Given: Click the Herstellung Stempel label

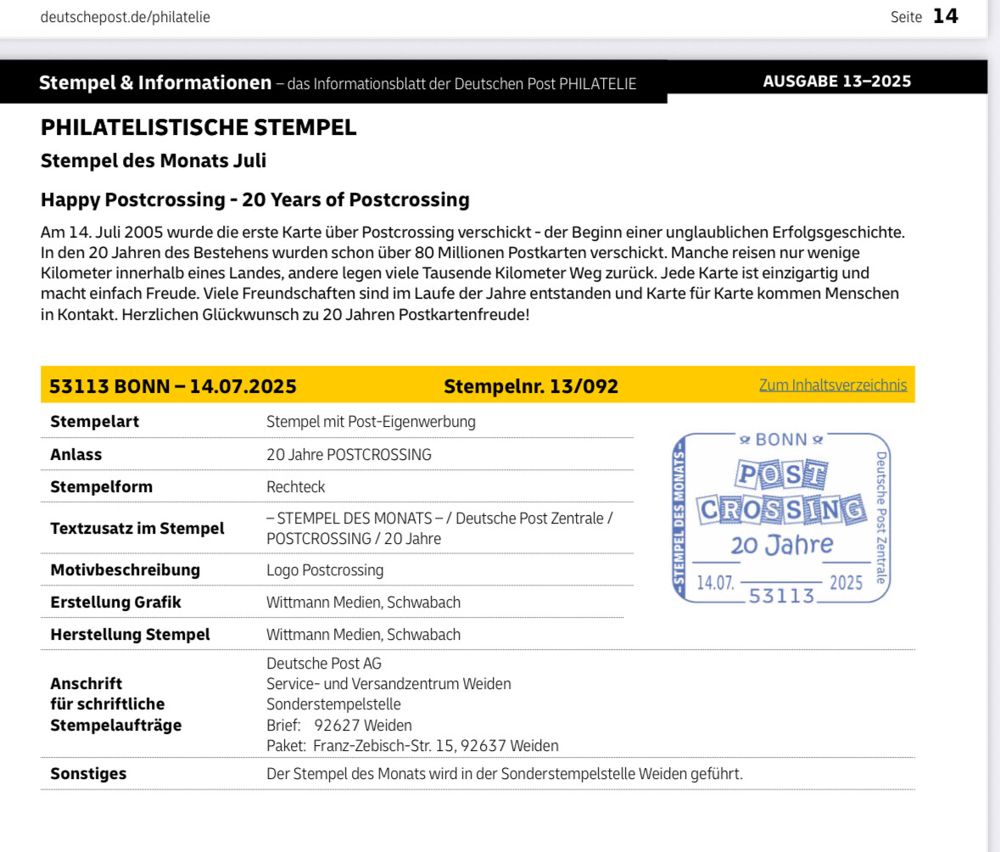Looking at the screenshot, I should click(x=130, y=635).
